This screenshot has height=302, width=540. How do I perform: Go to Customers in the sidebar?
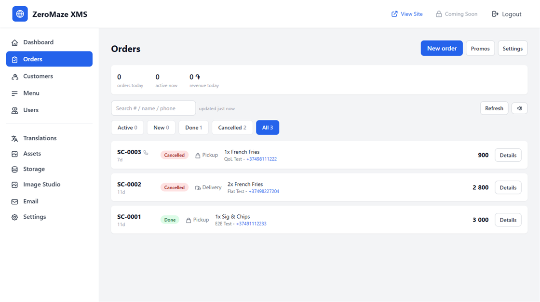click(x=49, y=76)
